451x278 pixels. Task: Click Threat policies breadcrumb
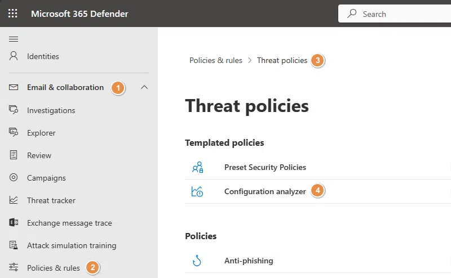click(x=282, y=60)
